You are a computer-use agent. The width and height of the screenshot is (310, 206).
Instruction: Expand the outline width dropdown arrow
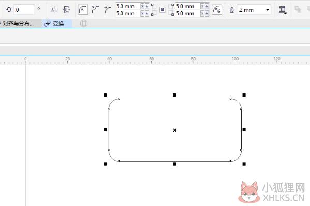[x=268, y=10]
